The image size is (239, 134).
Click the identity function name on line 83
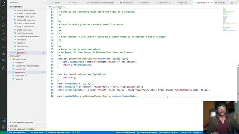(x=74, y=74)
